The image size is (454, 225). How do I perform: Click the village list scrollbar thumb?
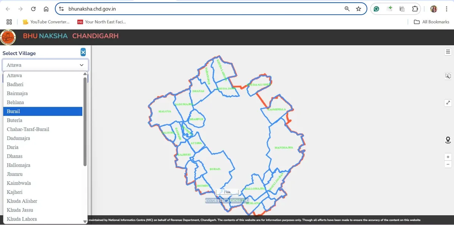coord(85,121)
